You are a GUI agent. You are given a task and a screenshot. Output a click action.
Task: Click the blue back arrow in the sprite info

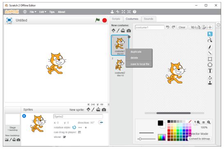tap(24, 116)
